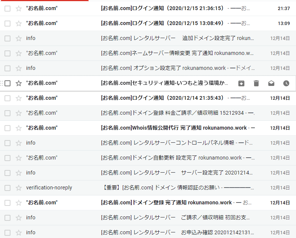Click the 21:37 timestamp
296x238 pixels.
284,9
